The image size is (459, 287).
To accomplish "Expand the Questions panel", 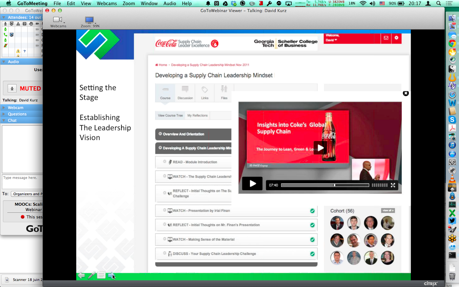I will [x=4, y=114].
